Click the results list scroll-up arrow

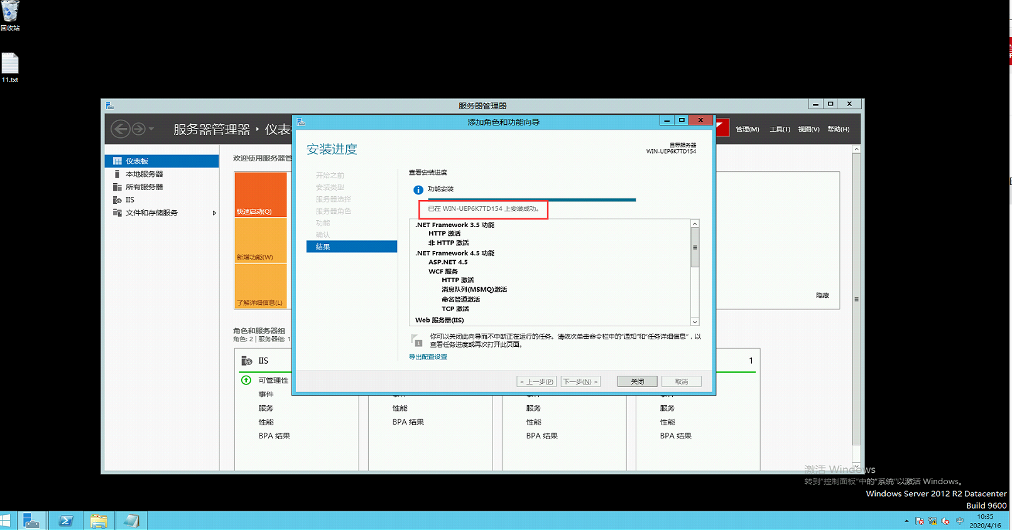coord(695,224)
